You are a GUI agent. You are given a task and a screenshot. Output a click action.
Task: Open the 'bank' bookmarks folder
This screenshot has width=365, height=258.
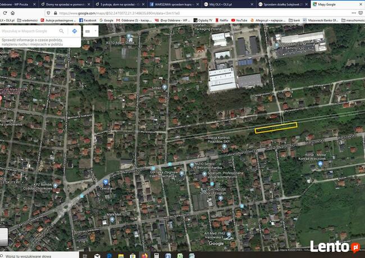(294, 20)
